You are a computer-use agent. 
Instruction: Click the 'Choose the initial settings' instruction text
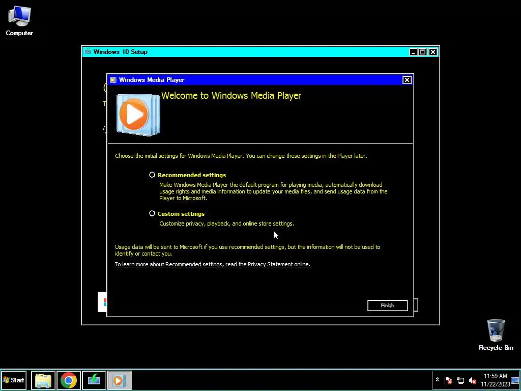tap(241, 156)
